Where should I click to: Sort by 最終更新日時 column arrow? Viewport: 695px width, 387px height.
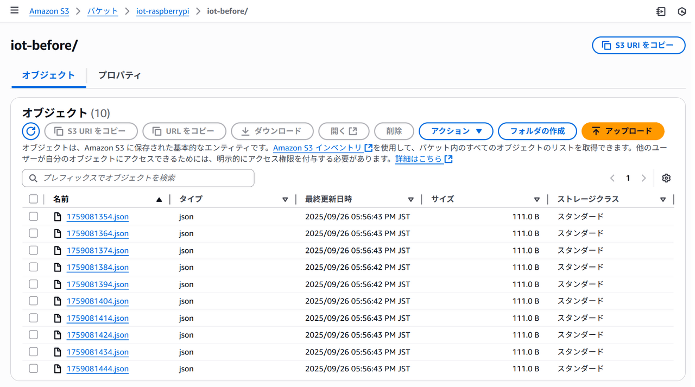click(410, 200)
